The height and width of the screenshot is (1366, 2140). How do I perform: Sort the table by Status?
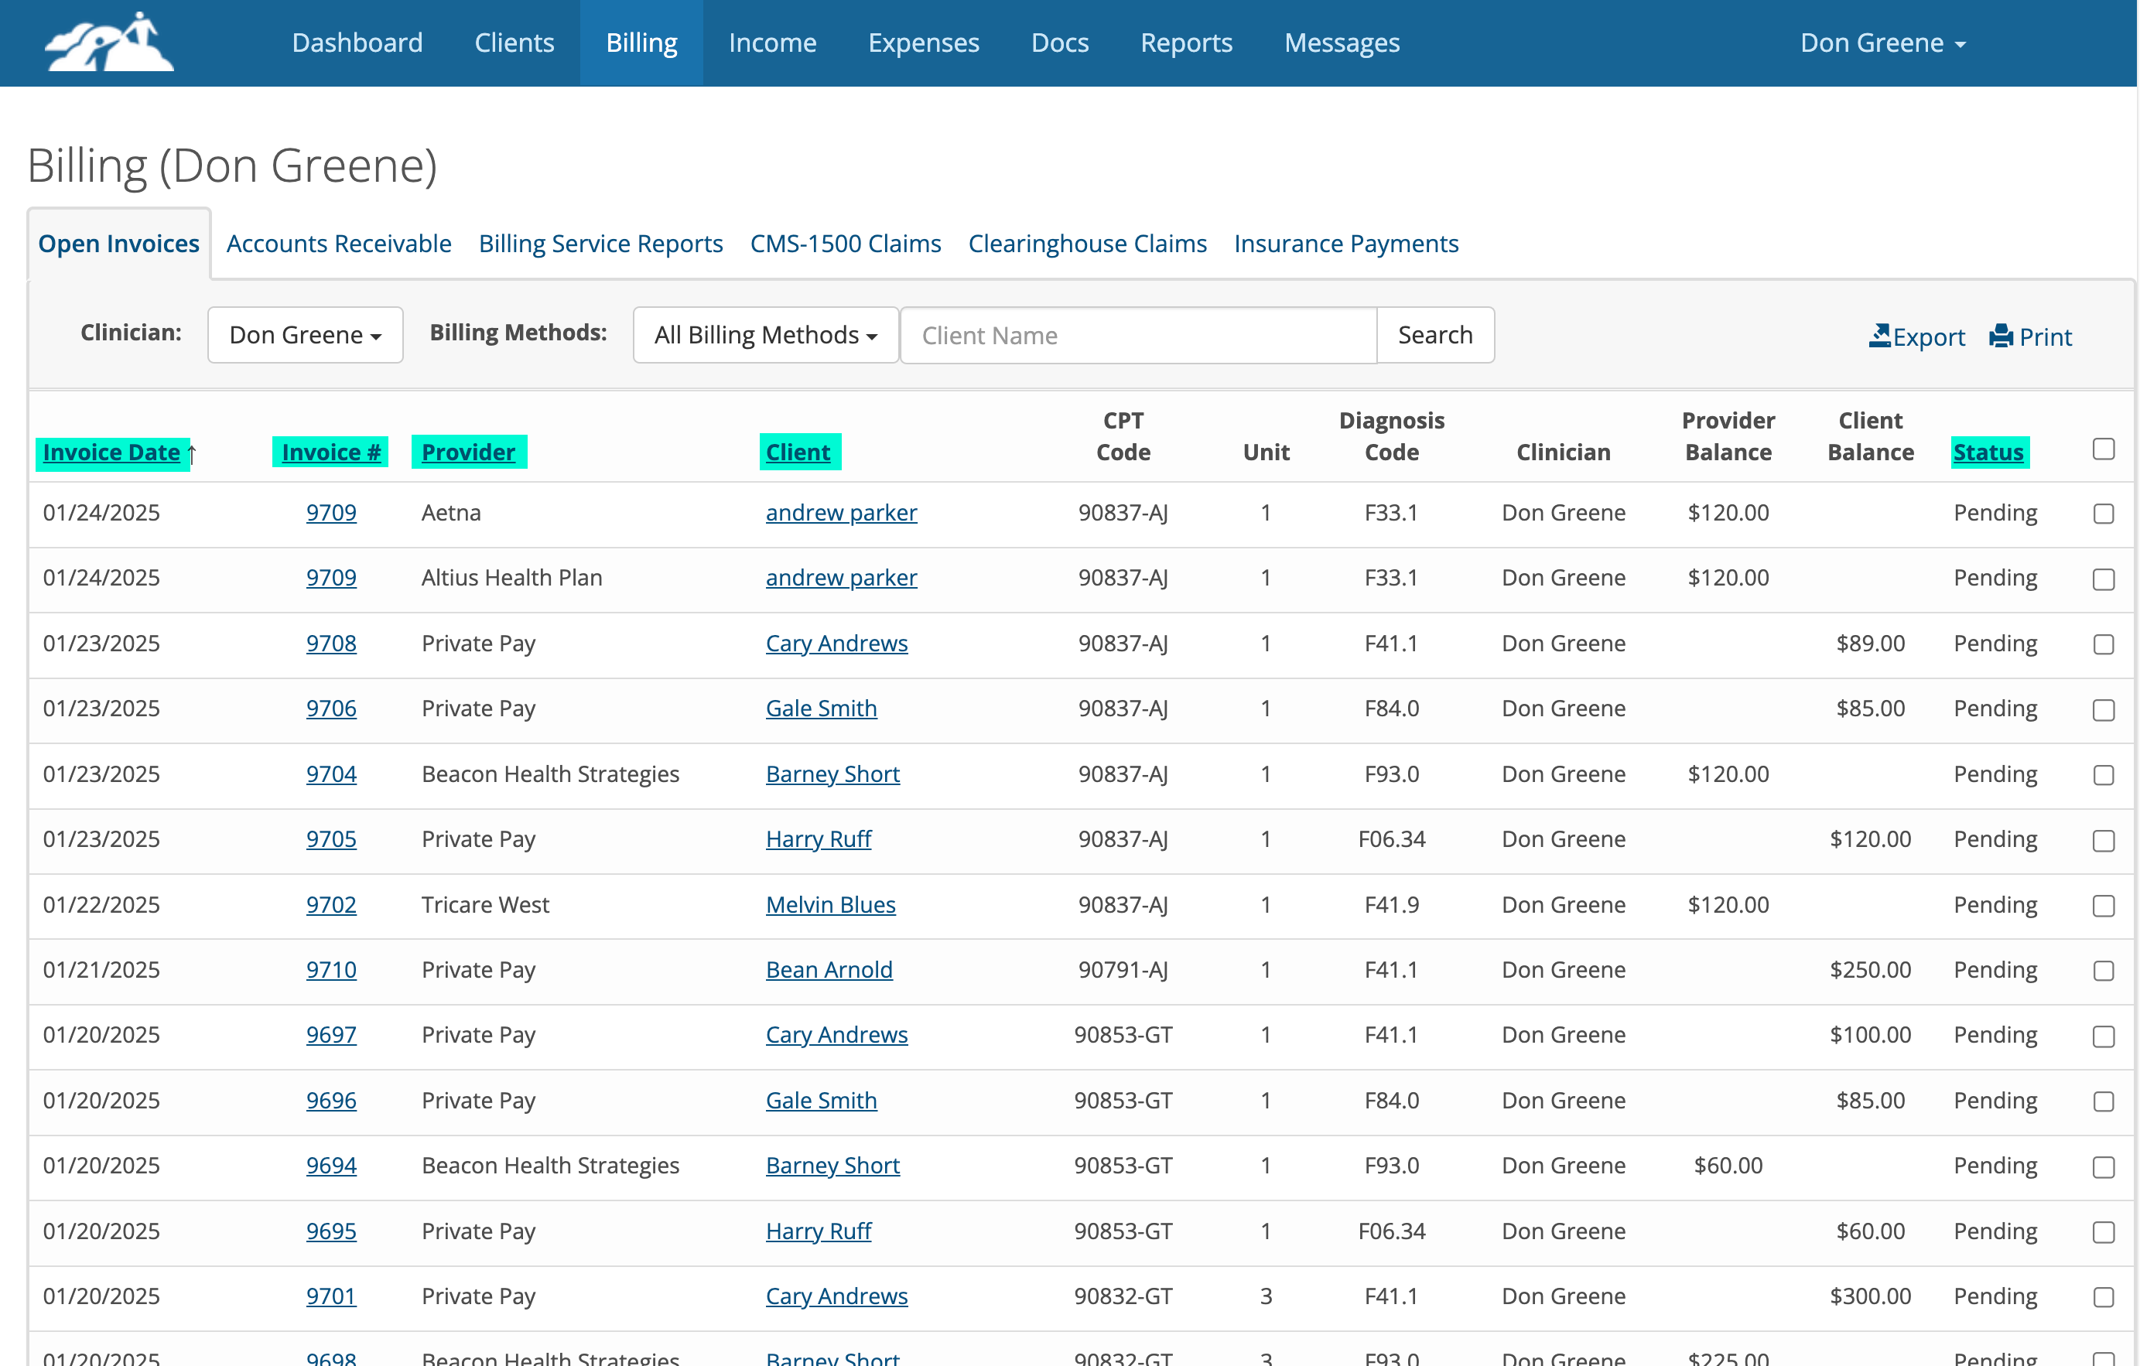click(1988, 452)
